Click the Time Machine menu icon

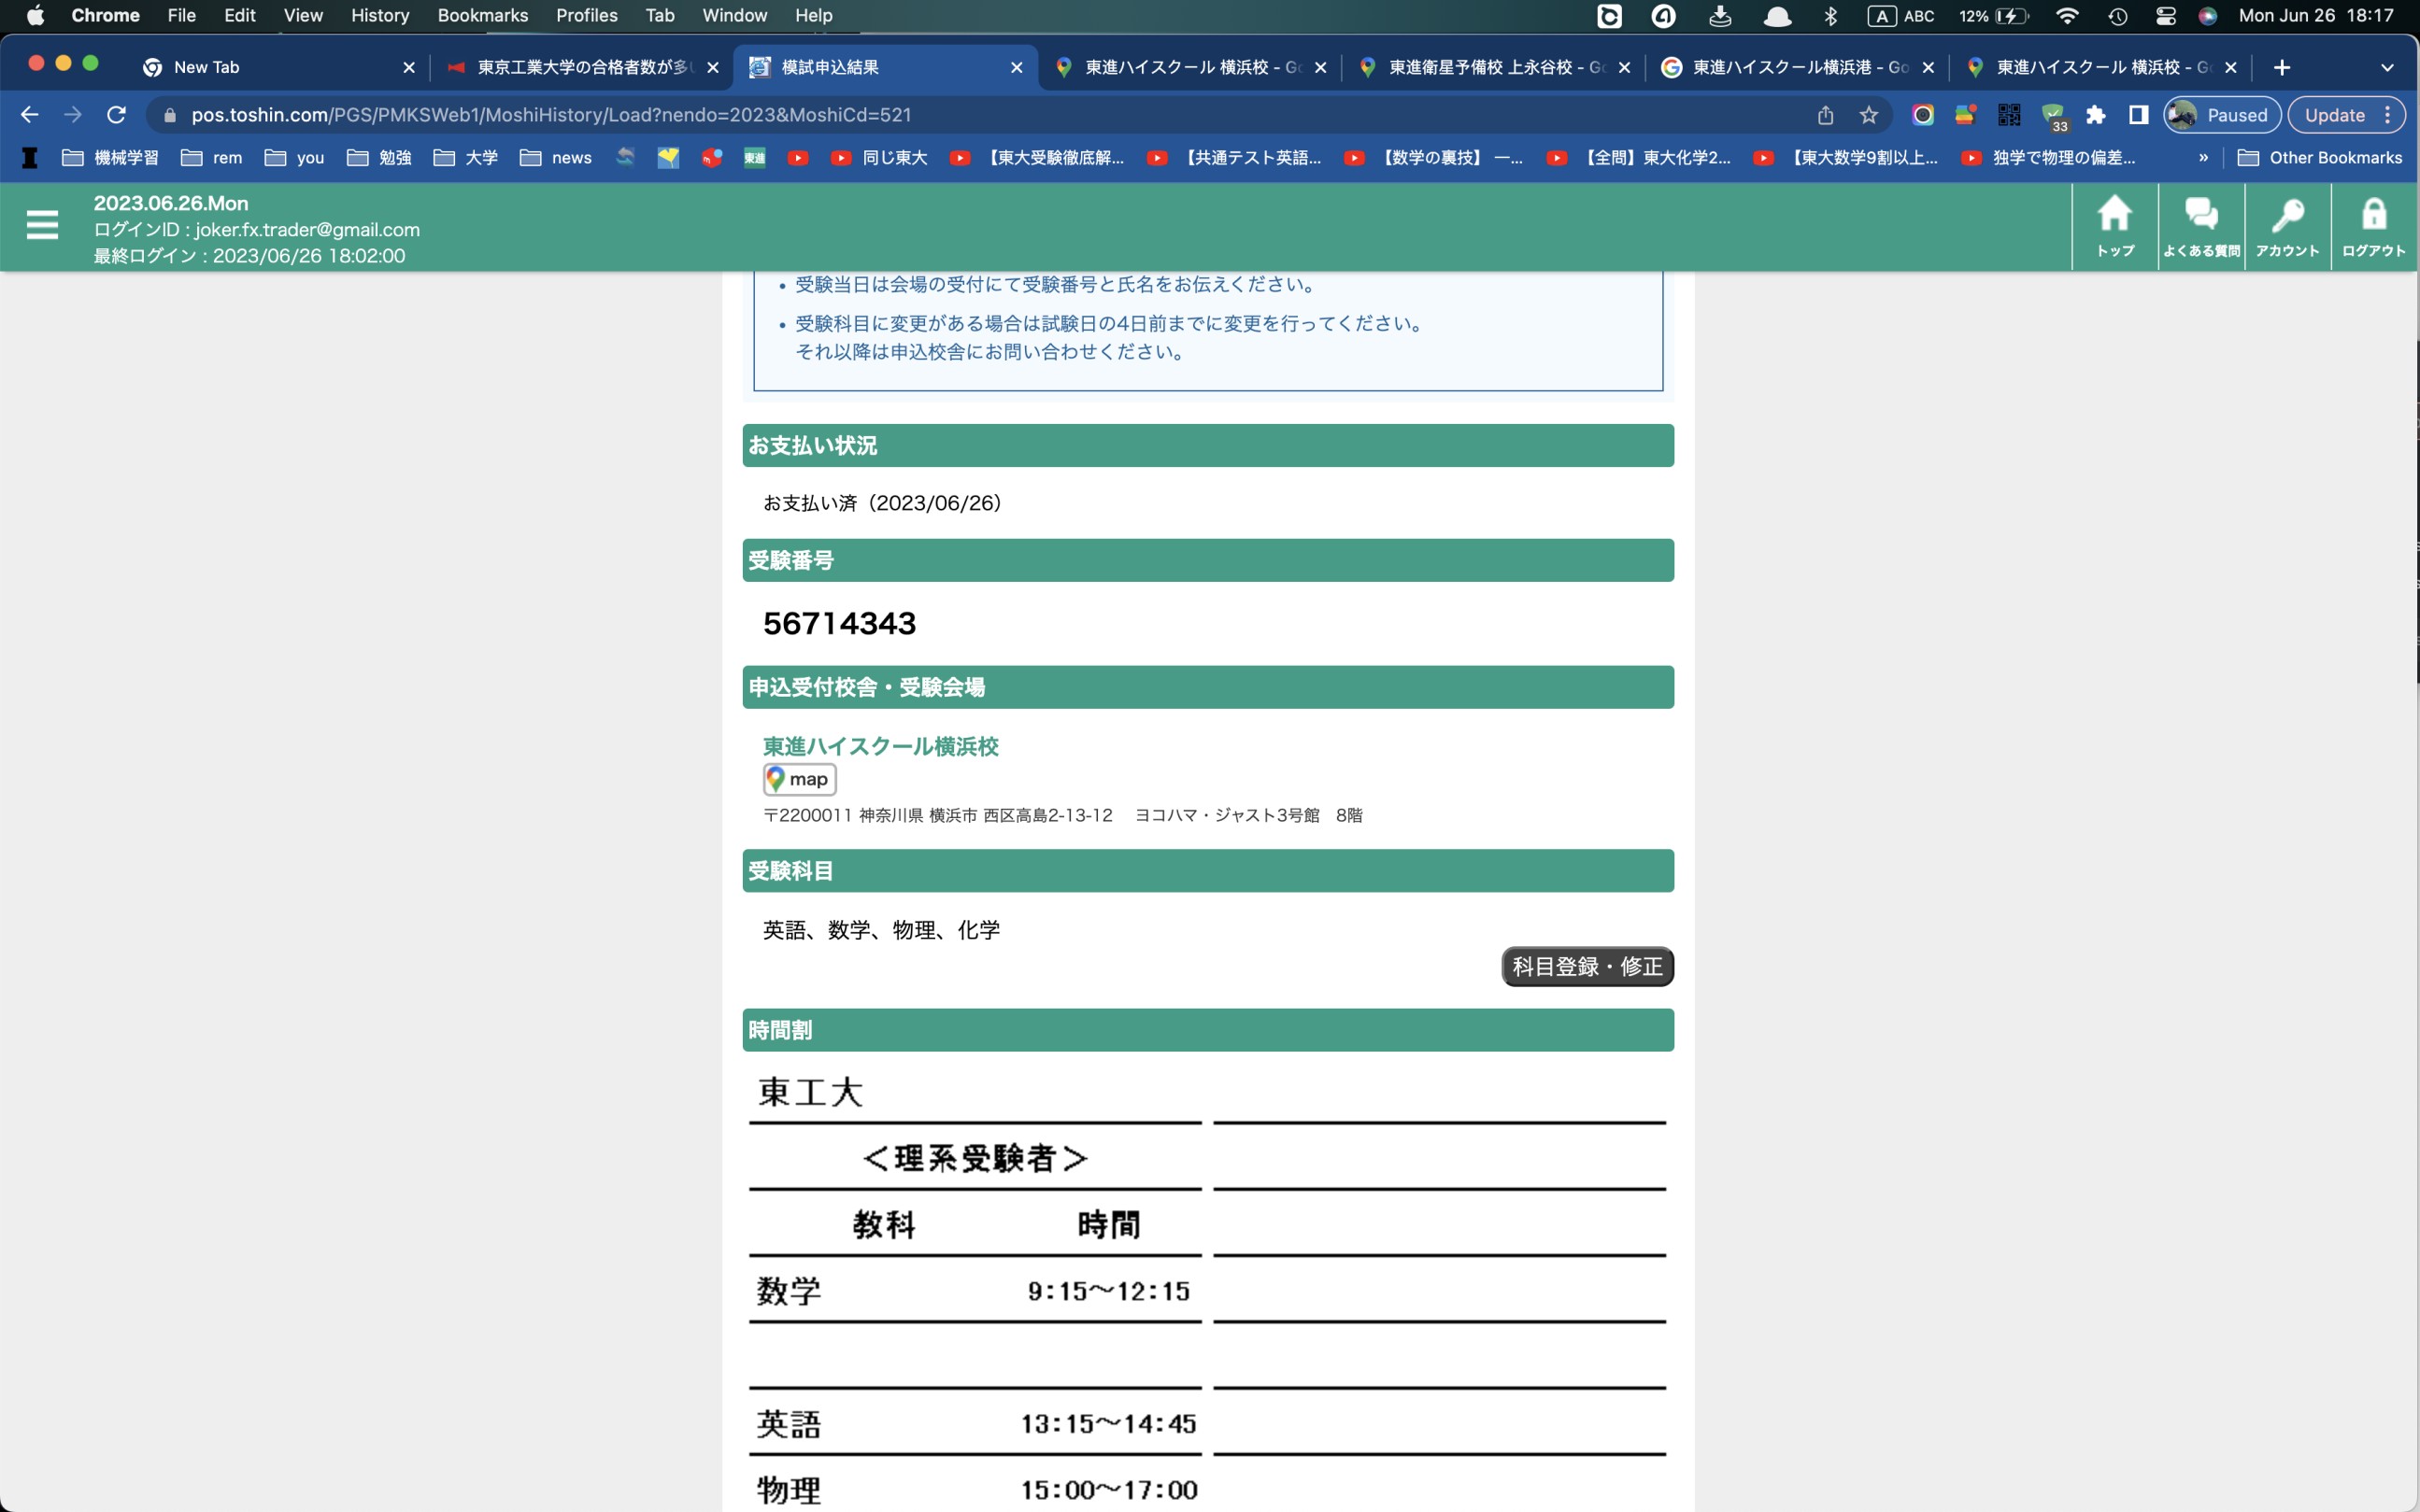point(2118,15)
